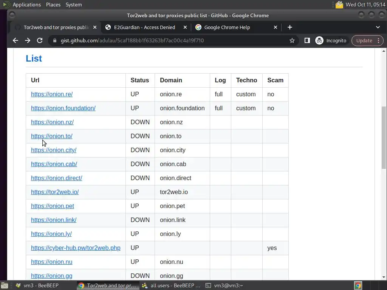The height and width of the screenshot is (290, 387).
Task: Click the clock showing Wed Oct 11
Action: (365, 5)
